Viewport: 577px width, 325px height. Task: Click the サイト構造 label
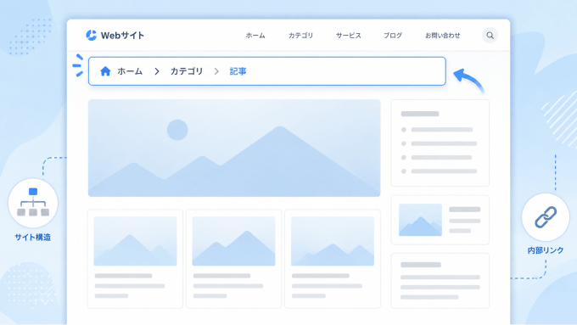pyautogui.click(x=33, y=238)
